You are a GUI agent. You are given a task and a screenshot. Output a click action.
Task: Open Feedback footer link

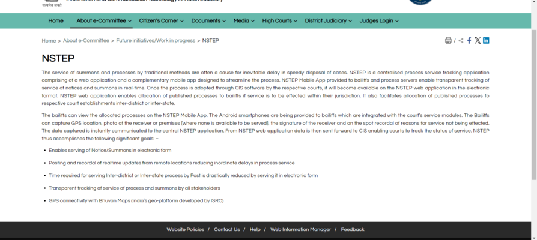coord(353,230)
